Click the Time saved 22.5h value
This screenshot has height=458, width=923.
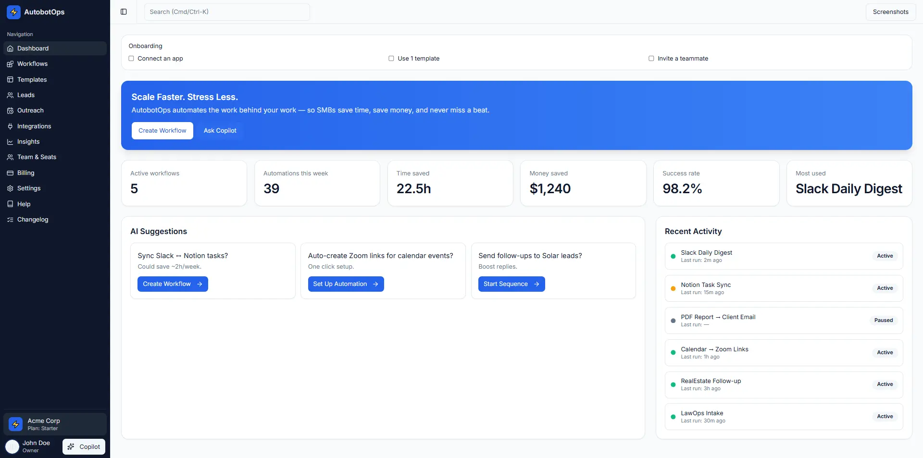point(413,189)
